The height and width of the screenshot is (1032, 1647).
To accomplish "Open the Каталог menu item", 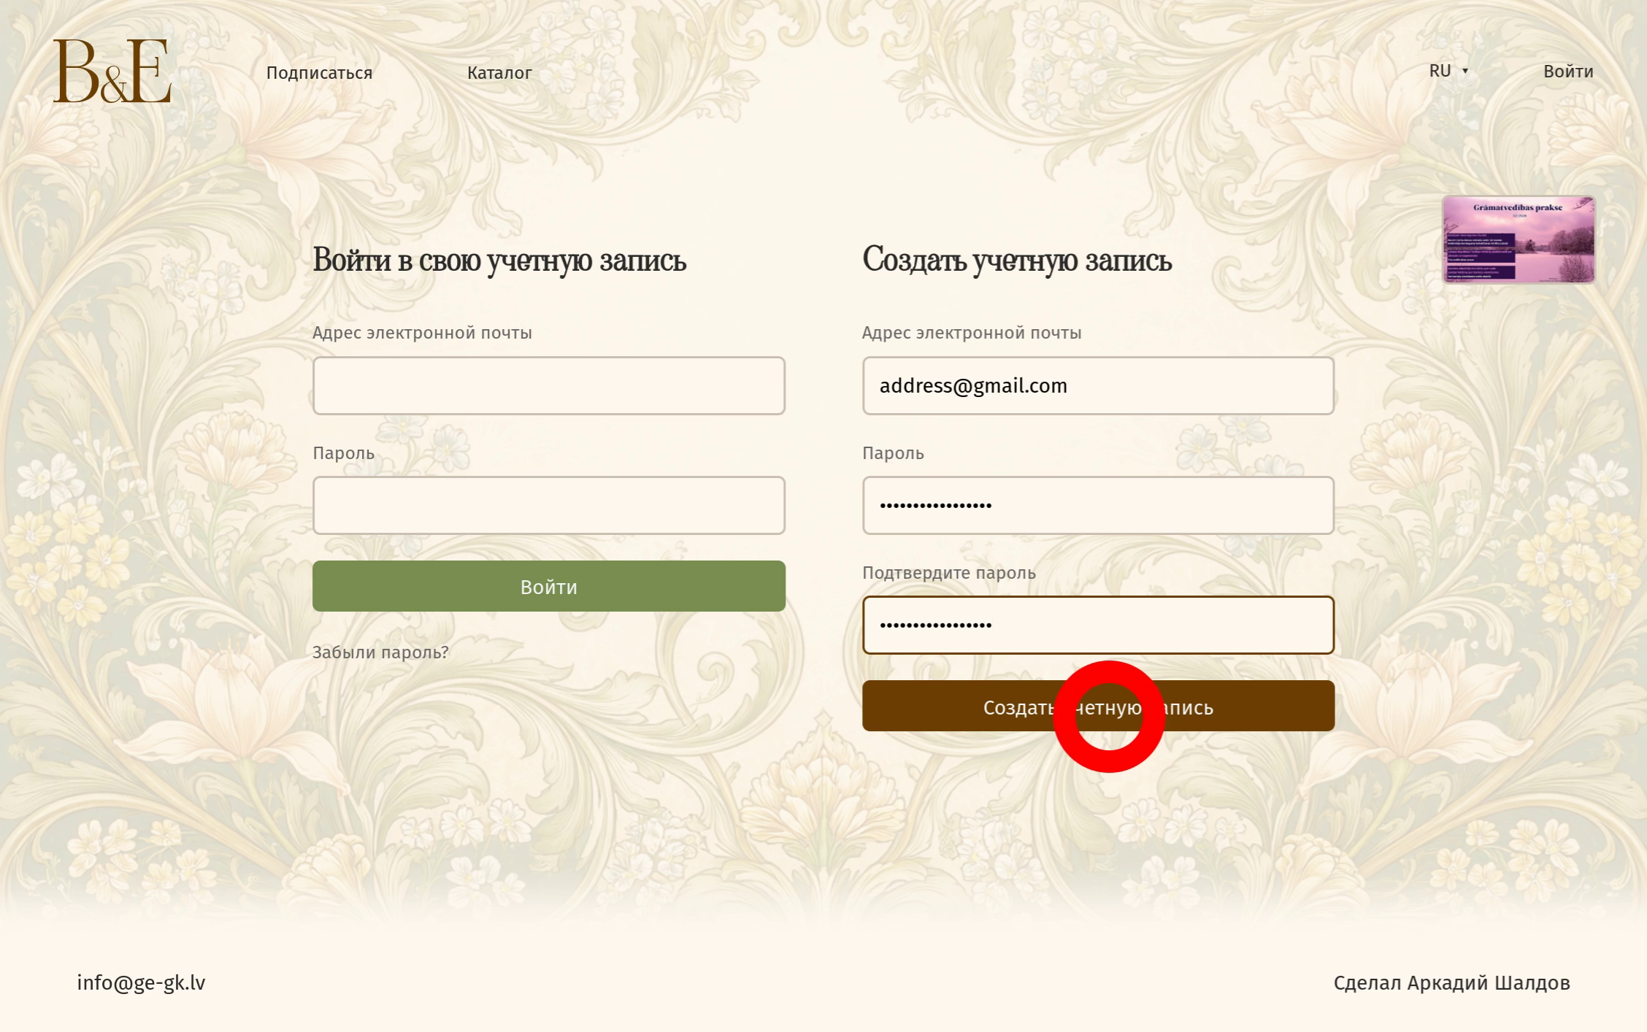I will [x=499, y=73].
